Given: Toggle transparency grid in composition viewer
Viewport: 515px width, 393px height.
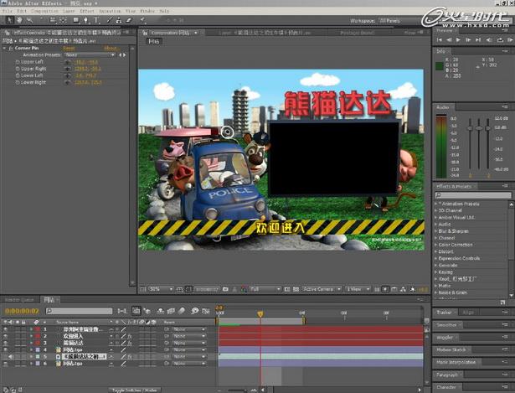Looking at the screenshot, I should [296, 289].
